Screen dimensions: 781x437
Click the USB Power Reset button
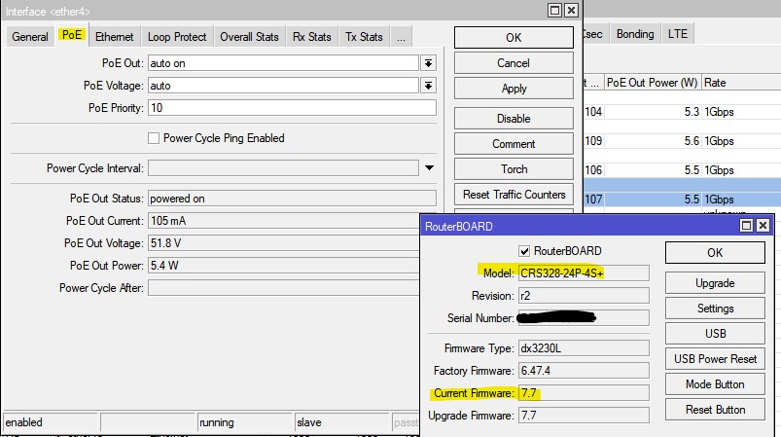click(715, 359)
